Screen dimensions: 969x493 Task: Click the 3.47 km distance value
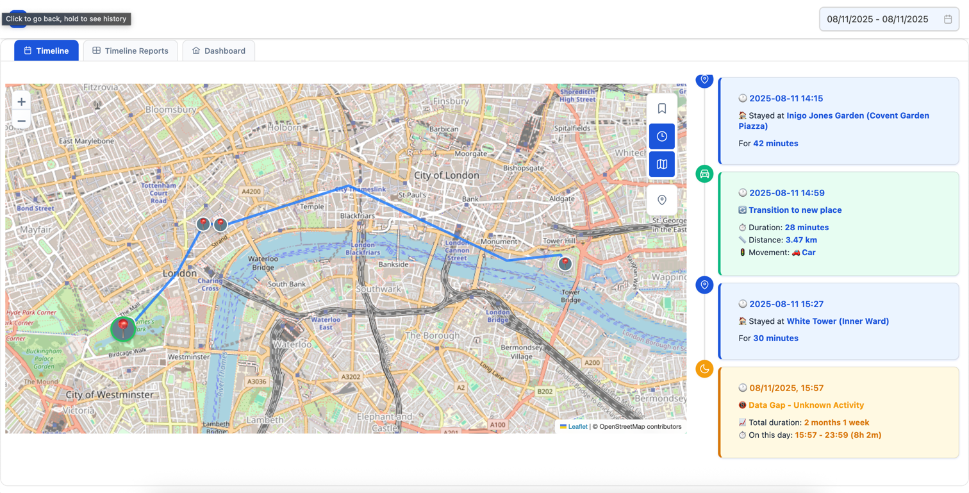(x=801, y=240)
